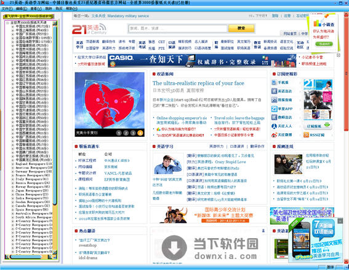Screen dimensions: 349x270
Task: Click the 苹果APP icon
Action: (274, 109)
